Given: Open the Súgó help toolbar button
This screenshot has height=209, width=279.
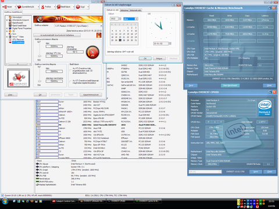Looking at the screenshot, I should coord(81,7).
